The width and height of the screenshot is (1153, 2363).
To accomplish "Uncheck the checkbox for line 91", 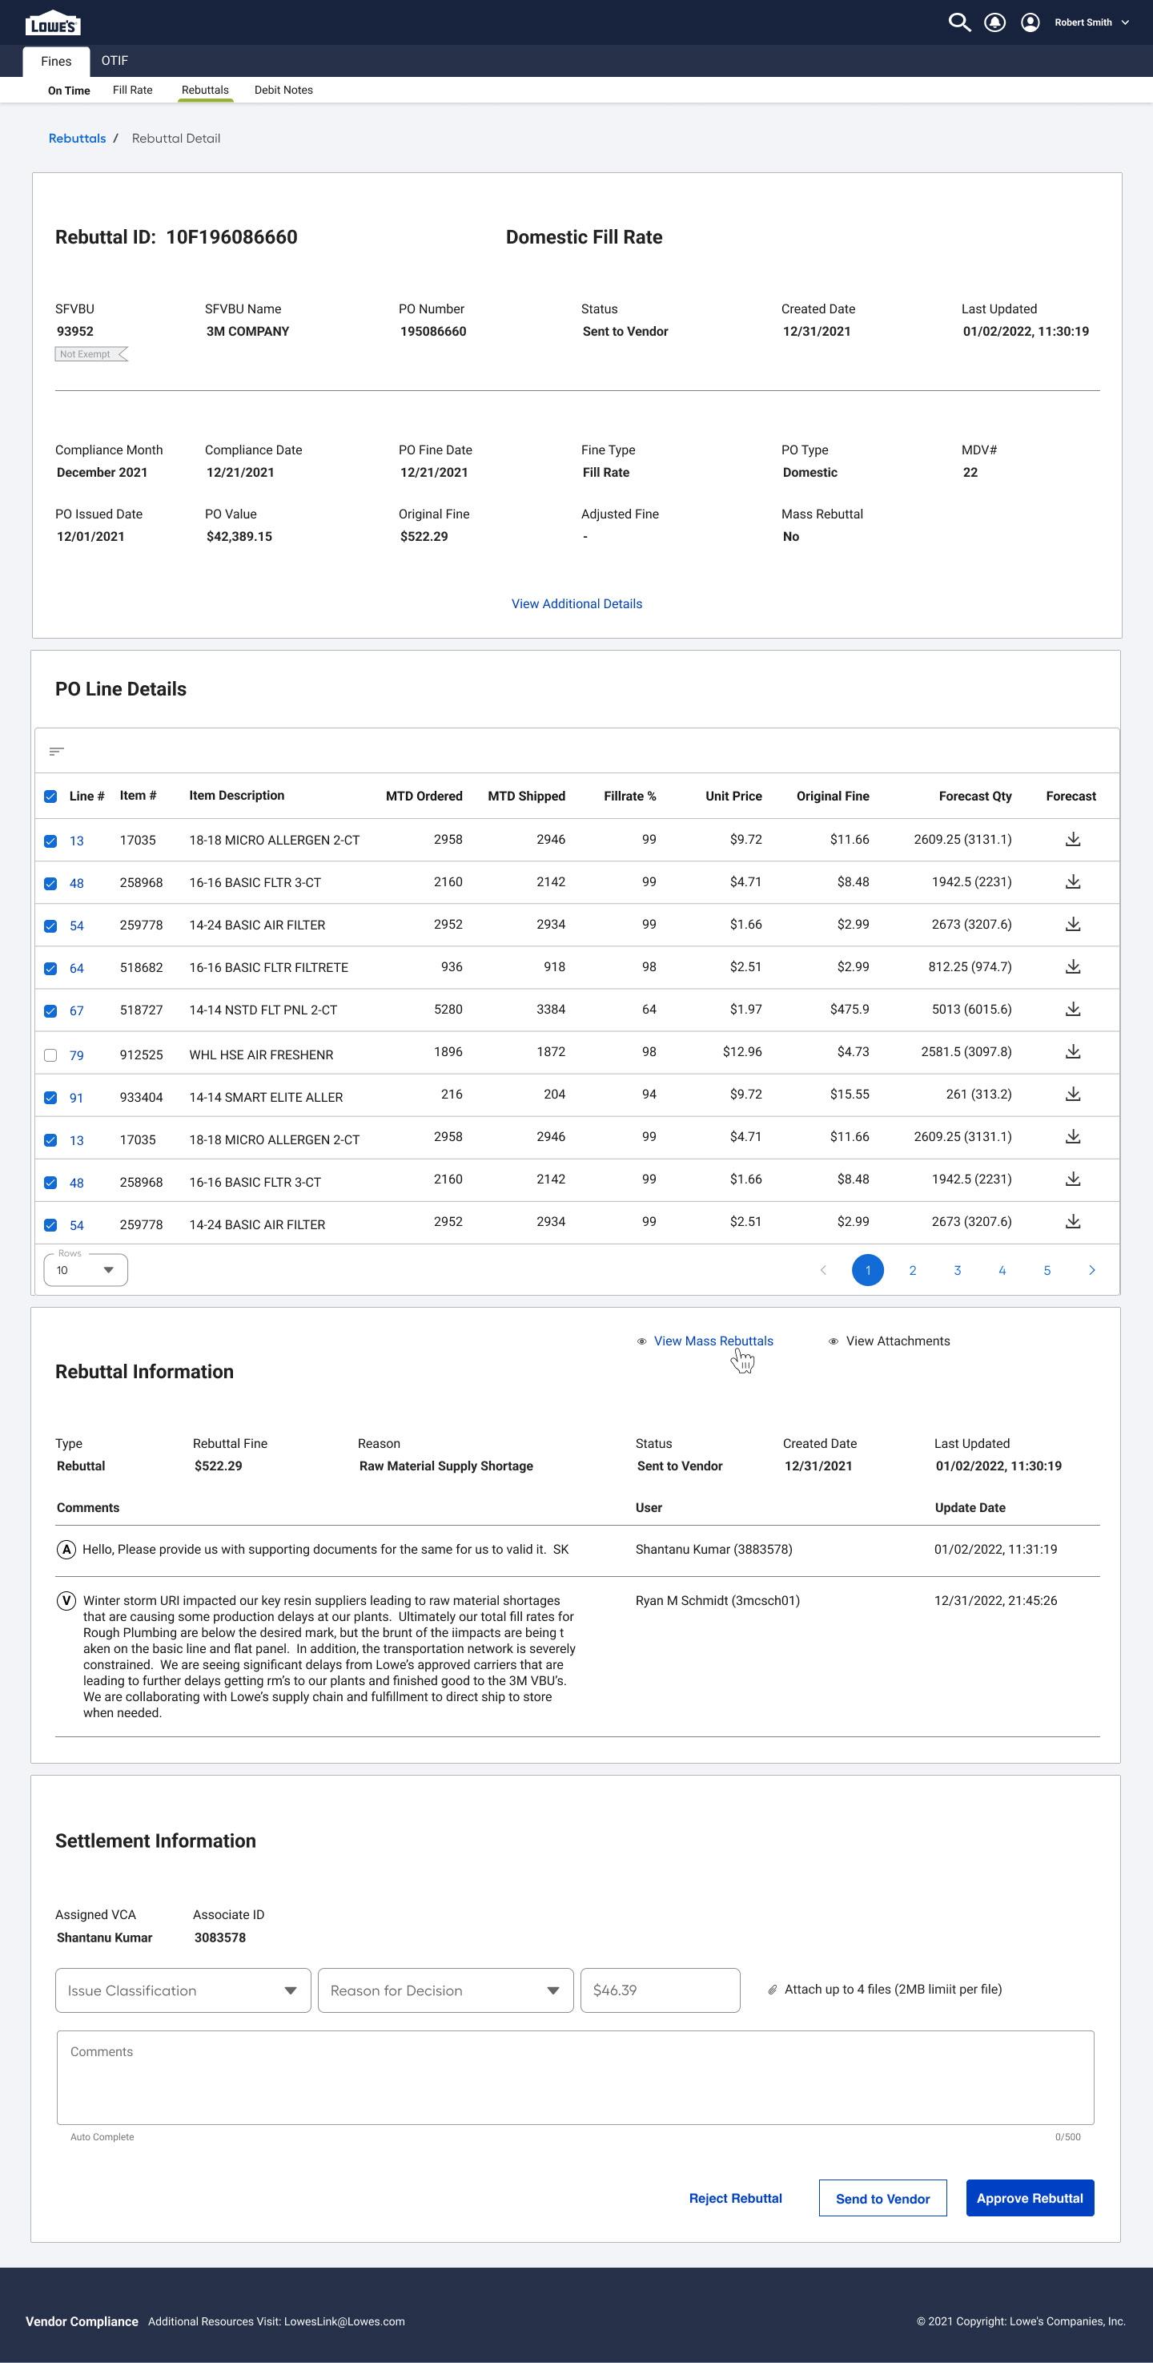I will tap(50, 1097).
